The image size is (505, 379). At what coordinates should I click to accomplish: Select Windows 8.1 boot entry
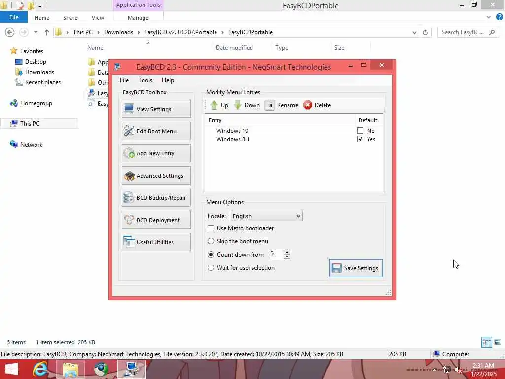click(x=233, y=139)
